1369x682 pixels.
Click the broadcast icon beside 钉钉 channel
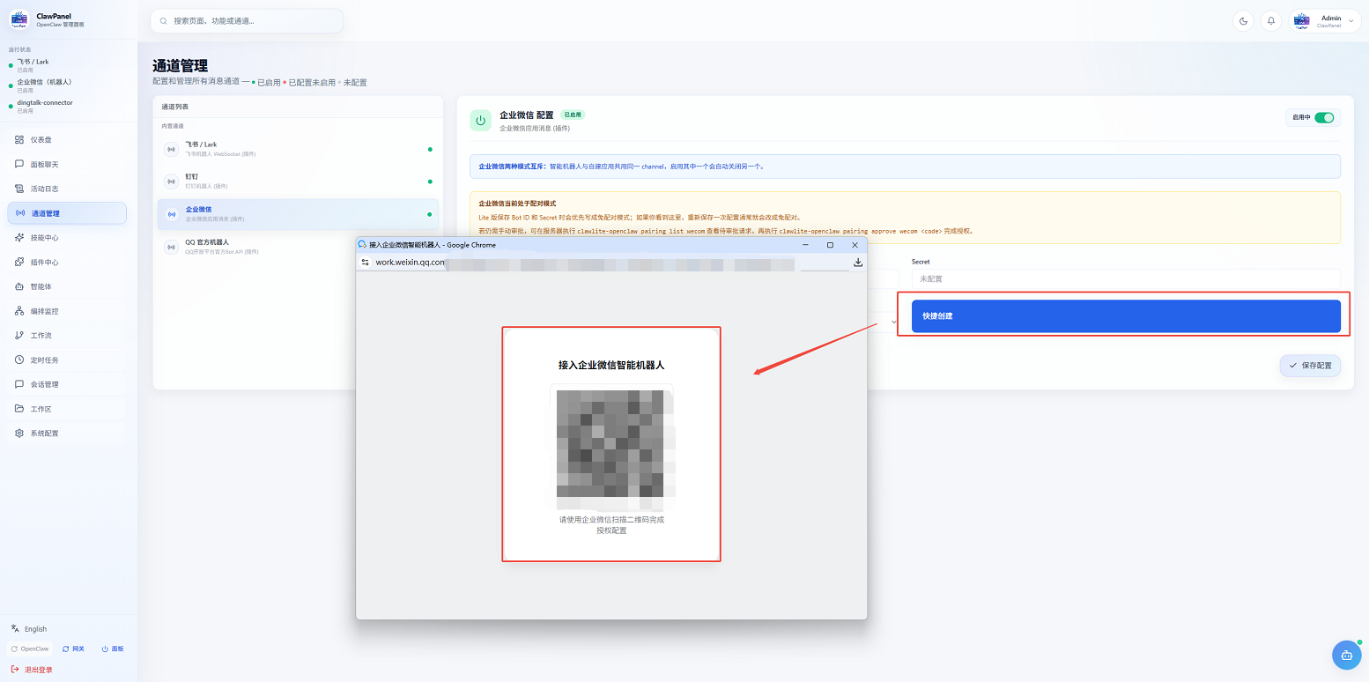pyautogui.click(x=171, y=182)
